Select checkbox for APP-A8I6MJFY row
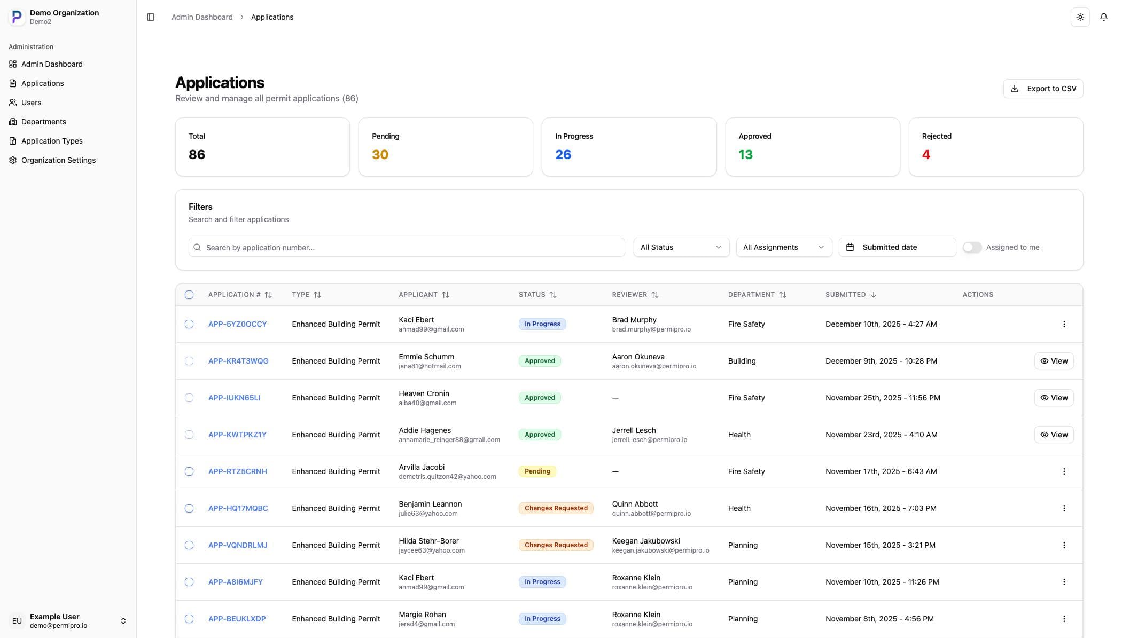 [x=189, y=582]
